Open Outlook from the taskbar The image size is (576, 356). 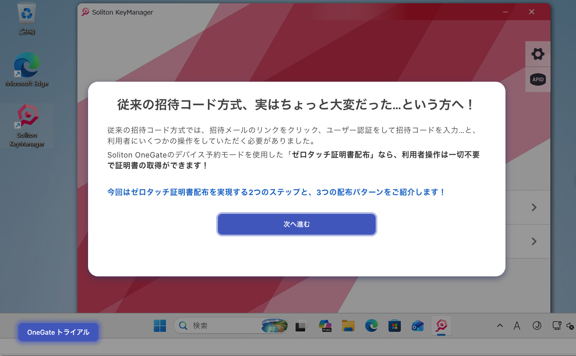click(418, 326)
